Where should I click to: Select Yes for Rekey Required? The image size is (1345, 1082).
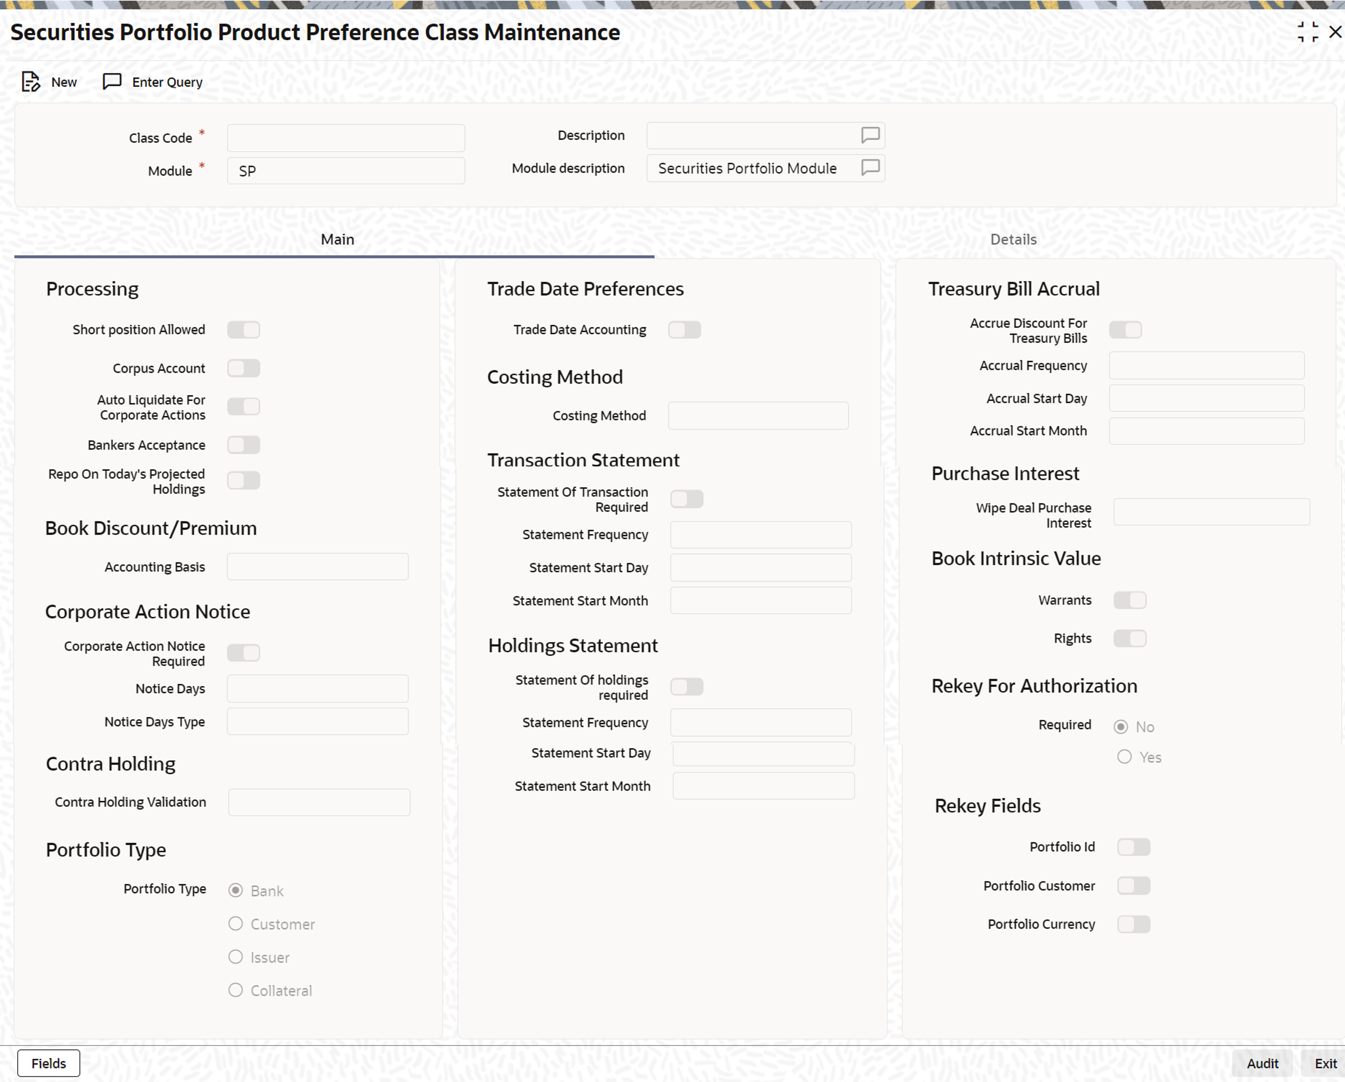1124,756
